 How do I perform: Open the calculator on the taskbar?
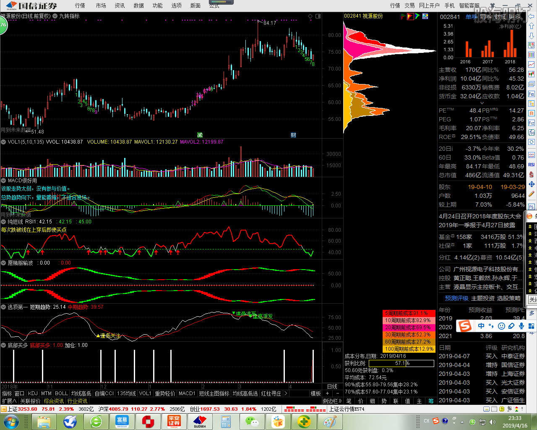(226, 421)
